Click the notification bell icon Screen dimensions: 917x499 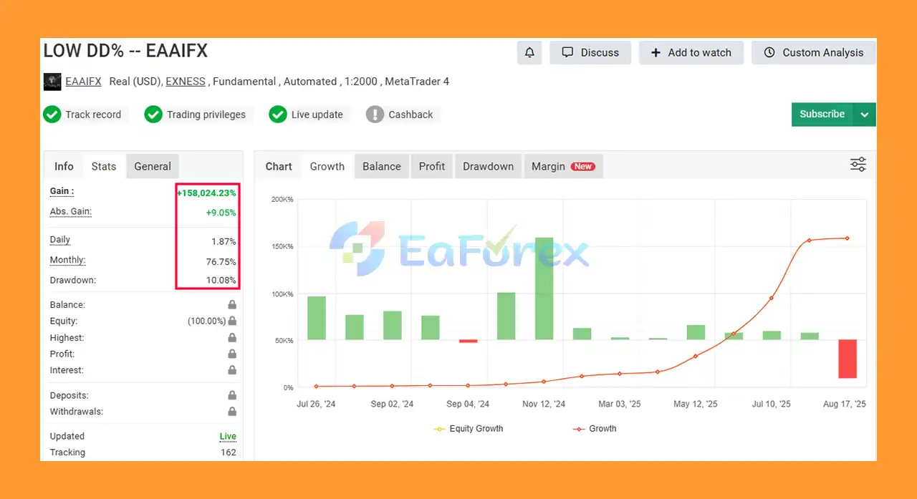(x=529, y=52)
